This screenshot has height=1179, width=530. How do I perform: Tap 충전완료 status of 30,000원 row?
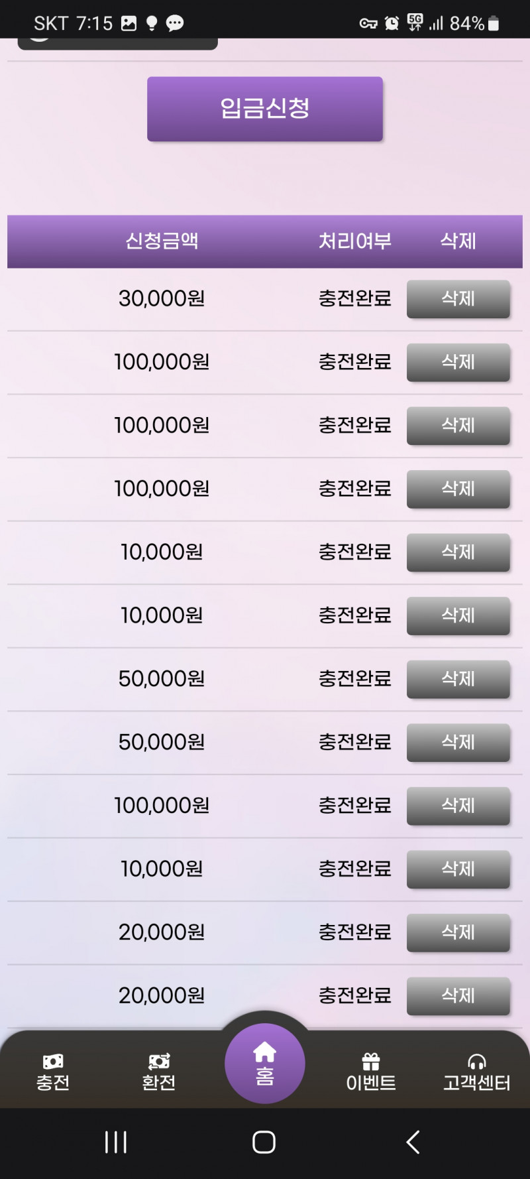pyautogui.click(x=355, y=298)
